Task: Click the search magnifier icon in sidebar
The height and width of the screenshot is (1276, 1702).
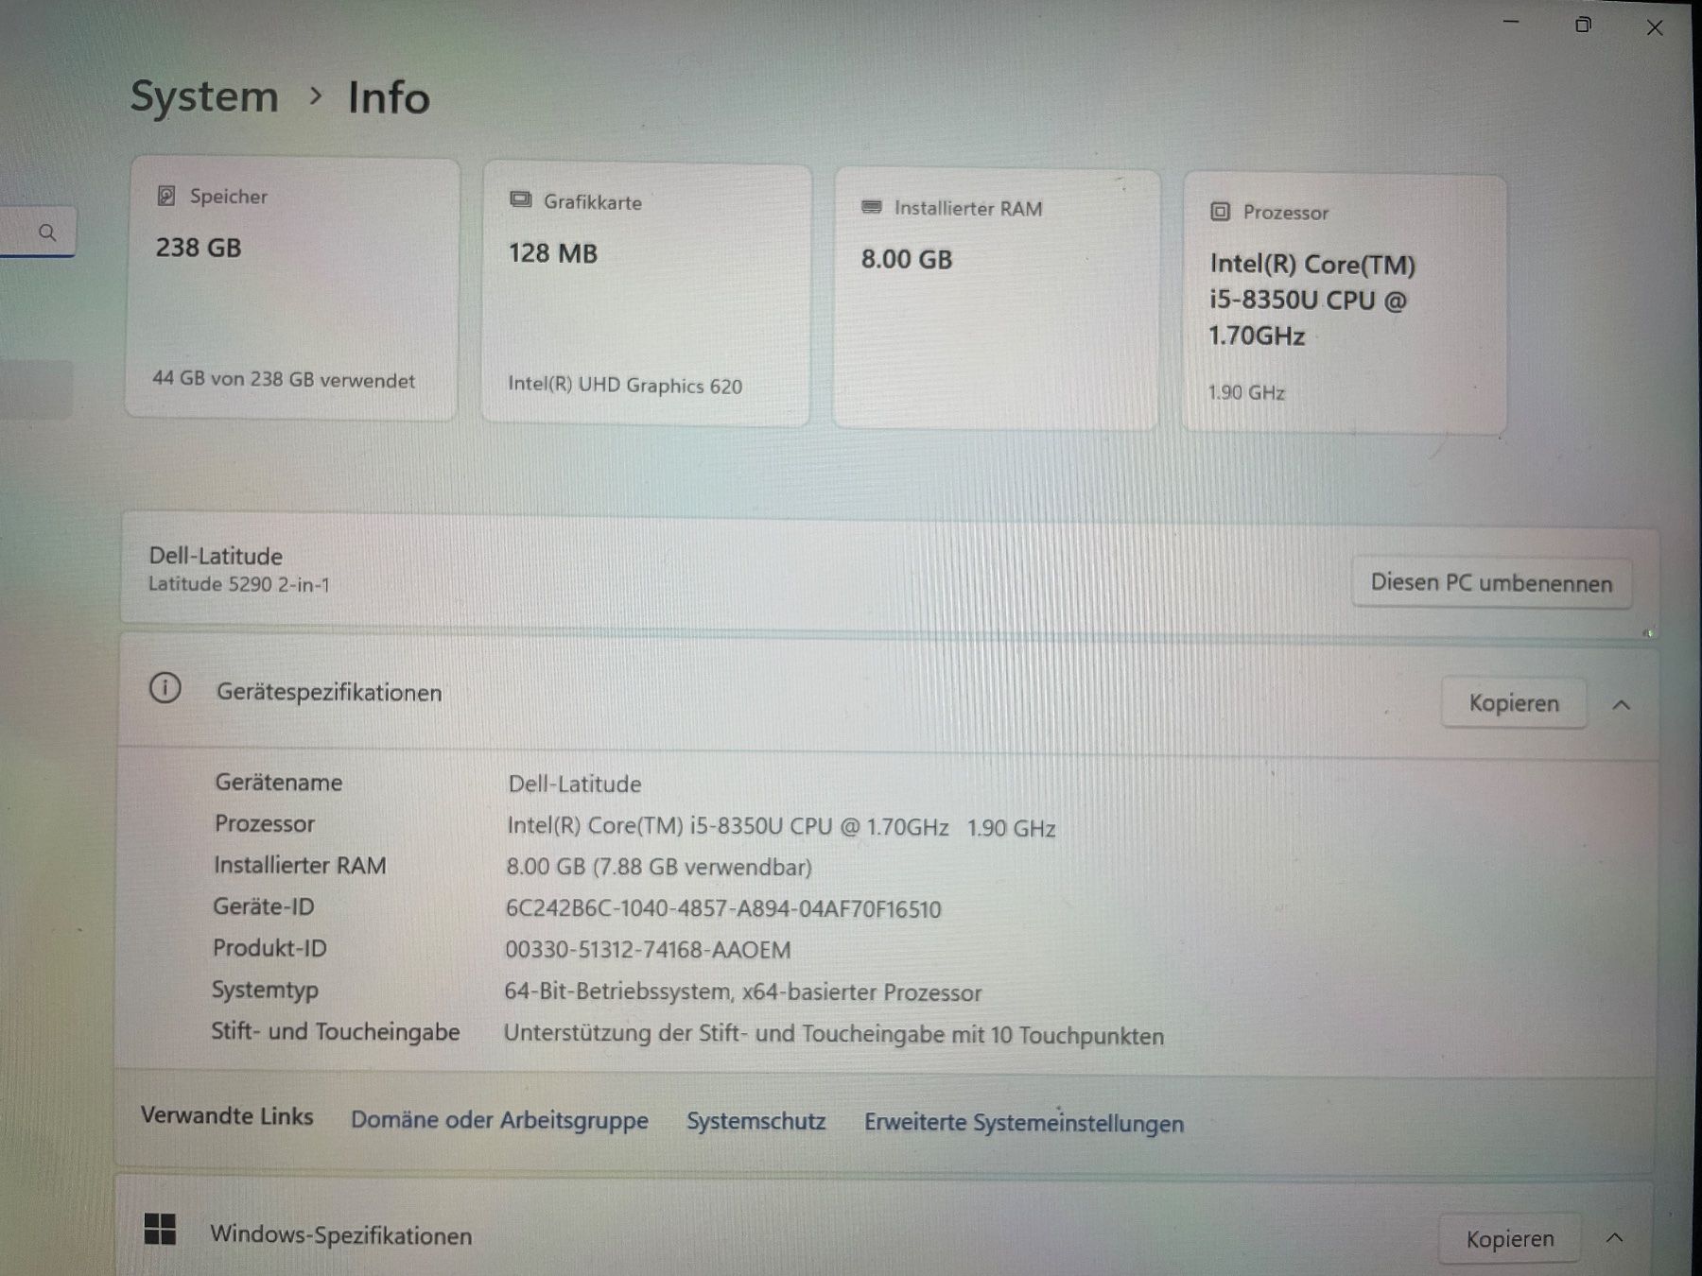Action: [46, 233]
